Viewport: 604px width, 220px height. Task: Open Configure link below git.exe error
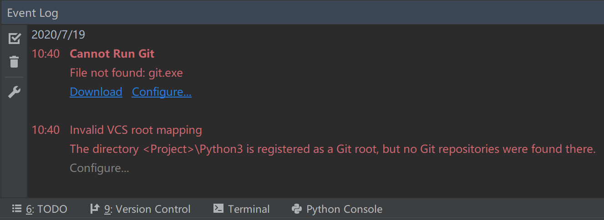tap(162, 92)
